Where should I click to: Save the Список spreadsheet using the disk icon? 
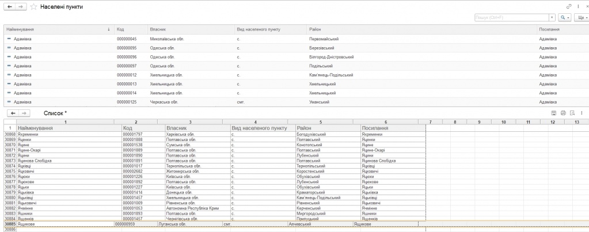pos(554,113)
